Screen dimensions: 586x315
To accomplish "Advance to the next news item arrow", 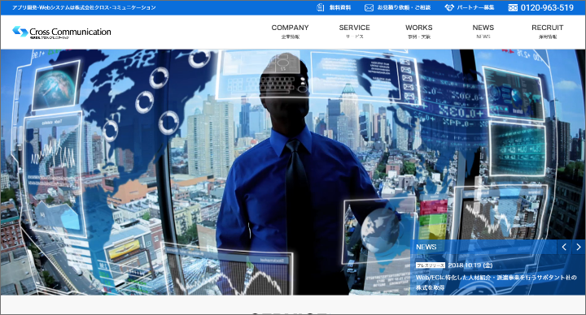I will (x=579, y=247).
